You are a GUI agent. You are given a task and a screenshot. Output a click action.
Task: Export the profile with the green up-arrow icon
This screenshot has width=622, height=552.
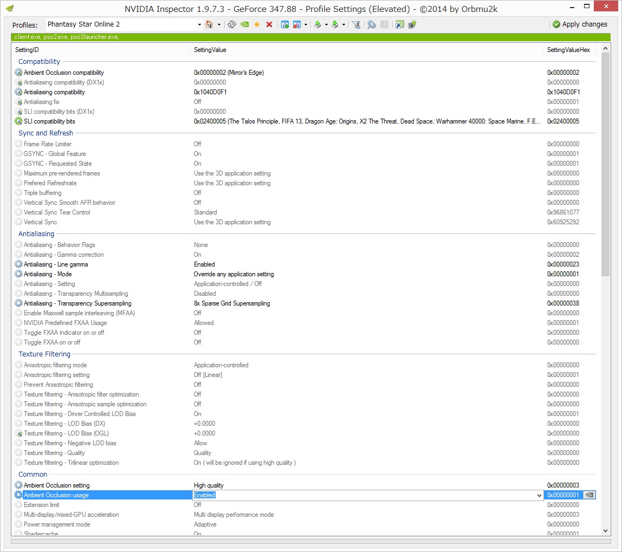[x=318, y=24]
